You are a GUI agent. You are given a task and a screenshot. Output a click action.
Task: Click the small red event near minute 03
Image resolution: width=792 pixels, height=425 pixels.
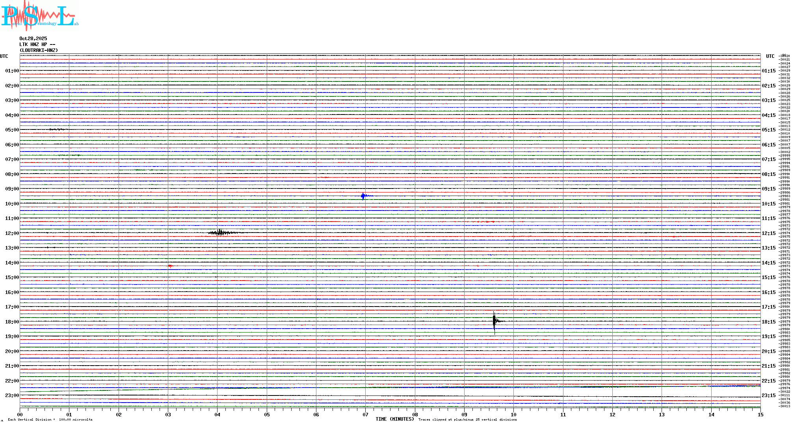click(170, 266)
